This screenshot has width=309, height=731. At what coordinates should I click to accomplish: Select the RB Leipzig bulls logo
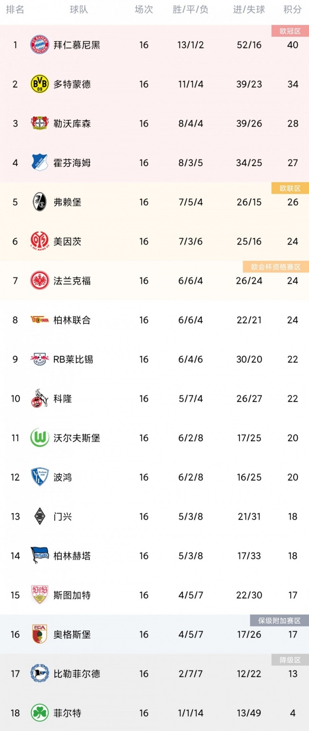(40, 359)
